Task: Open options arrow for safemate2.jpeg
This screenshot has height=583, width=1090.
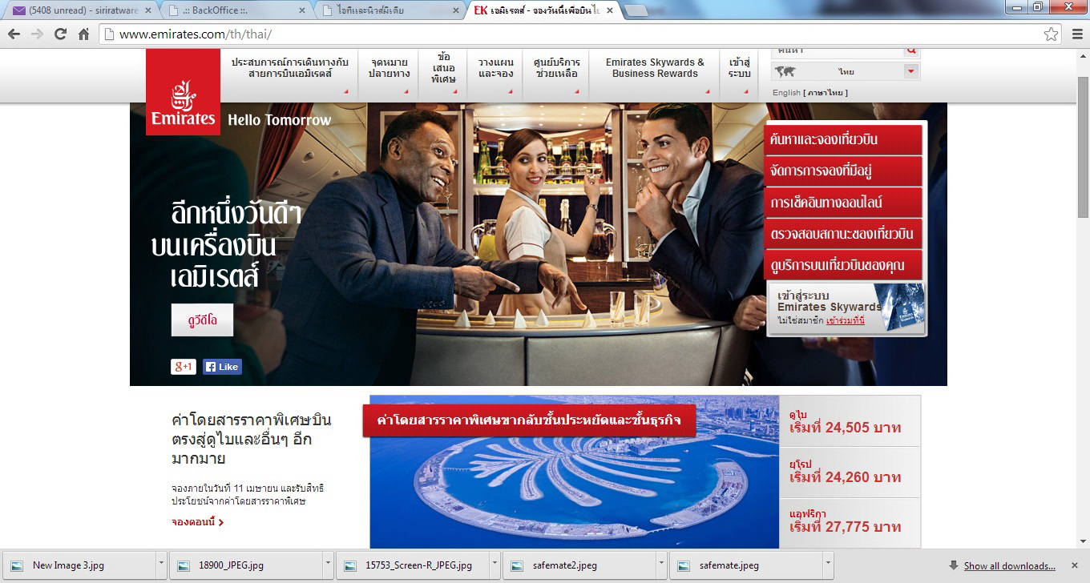Action: point(661,565)
